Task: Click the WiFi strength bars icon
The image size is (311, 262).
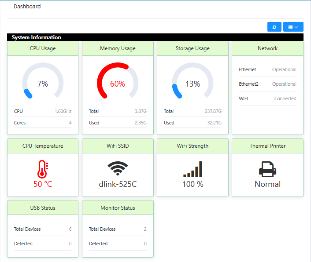Action: click(x=193, y=169)
